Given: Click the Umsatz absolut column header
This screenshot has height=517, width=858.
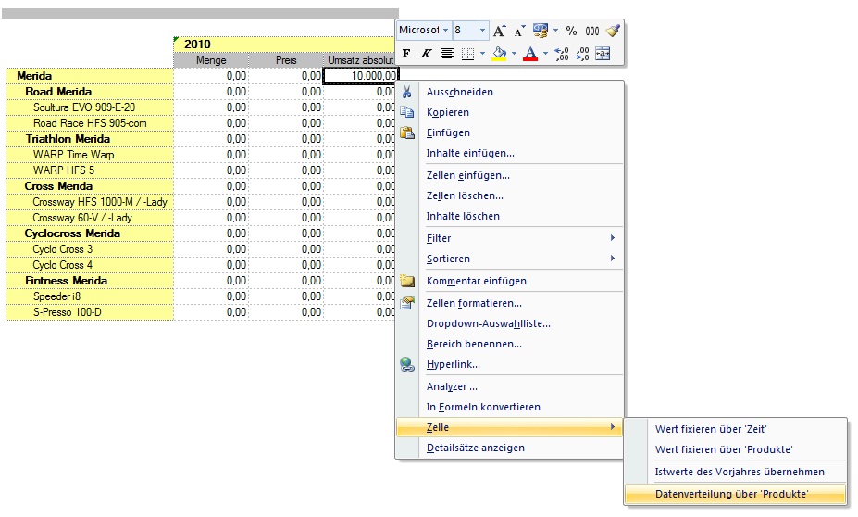Looking at the screenshot, I should click(x=361, y=59).
